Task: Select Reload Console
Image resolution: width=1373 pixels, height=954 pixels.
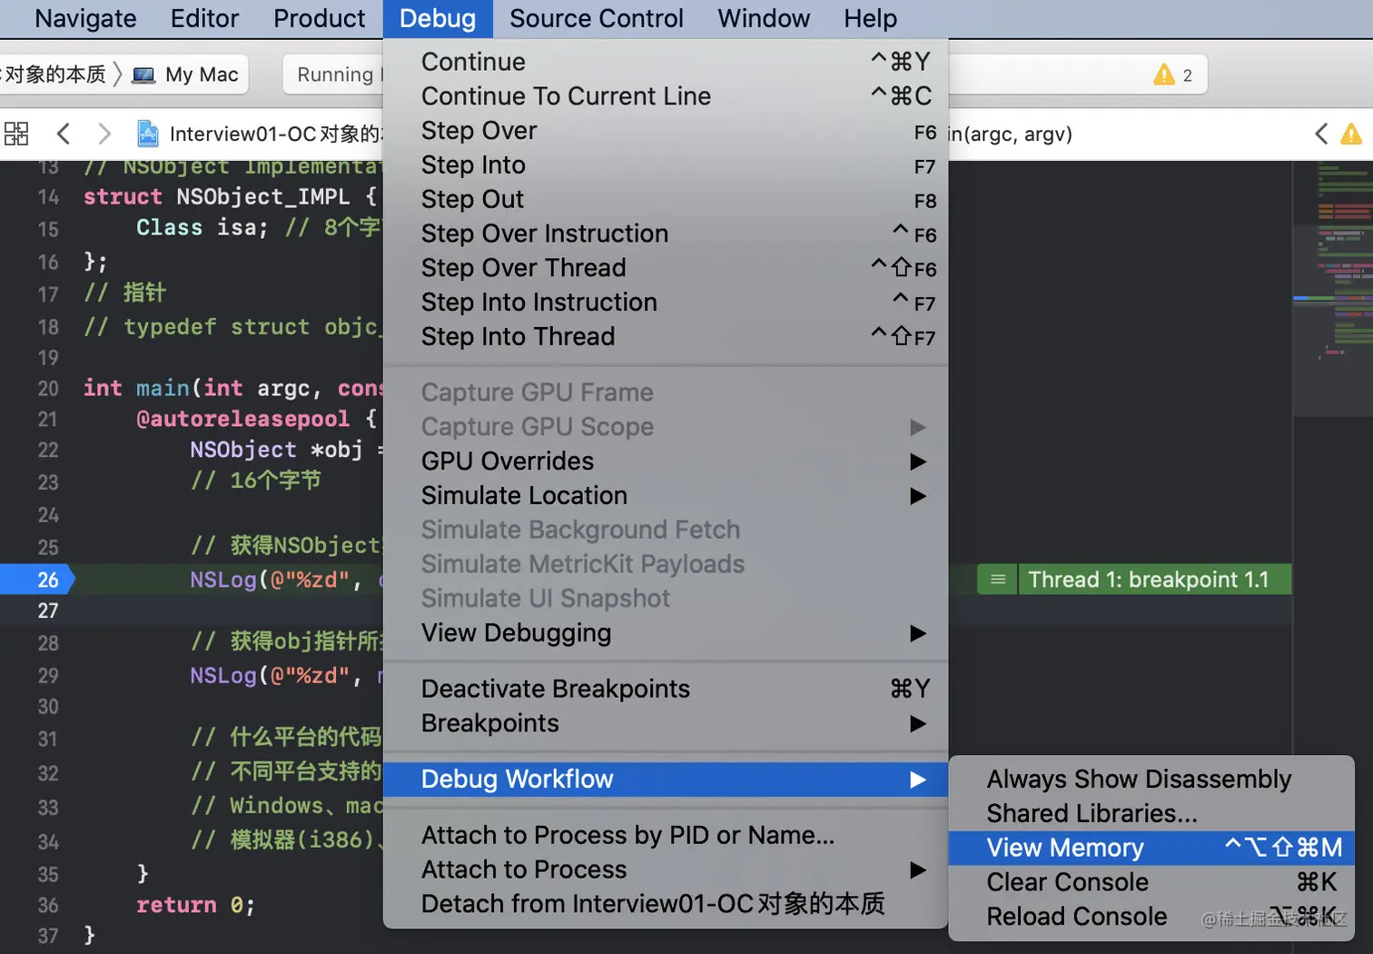Action: pyautogui.click(x=1151, y=918)
